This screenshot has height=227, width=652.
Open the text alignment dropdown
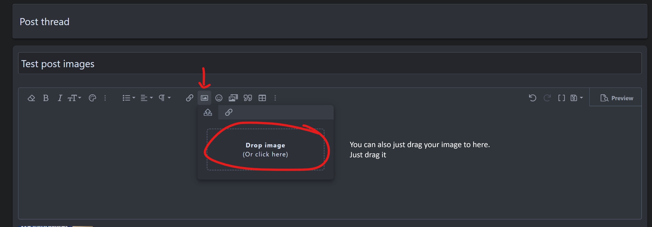pos(147,98)
